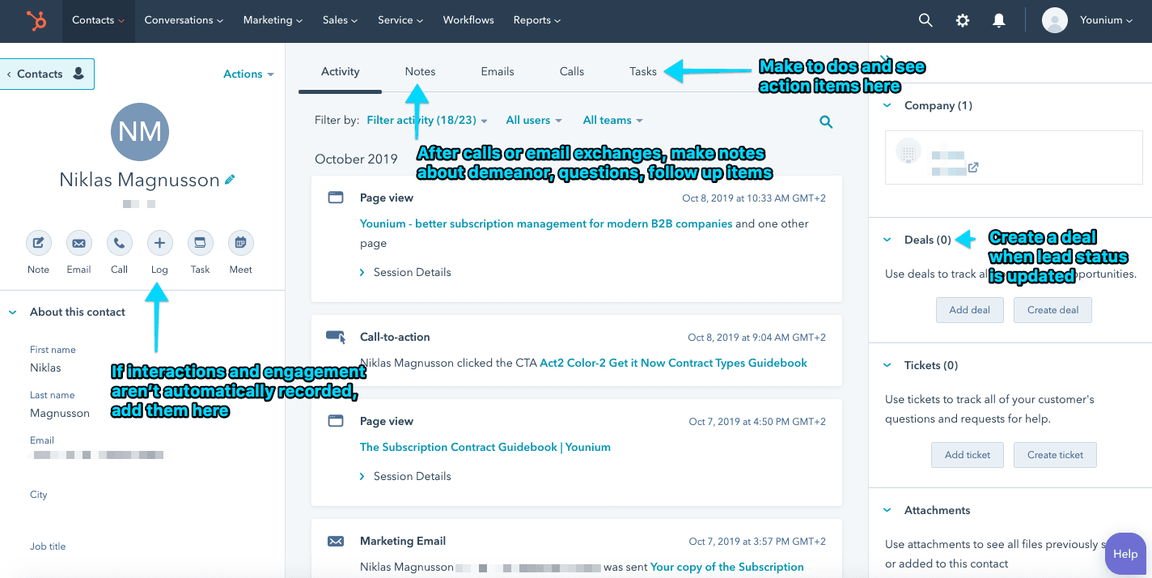Open the Contacts nav menu
Viewport: 1152px width, 578px height.
pyautogui.click(x=98, y=20)
